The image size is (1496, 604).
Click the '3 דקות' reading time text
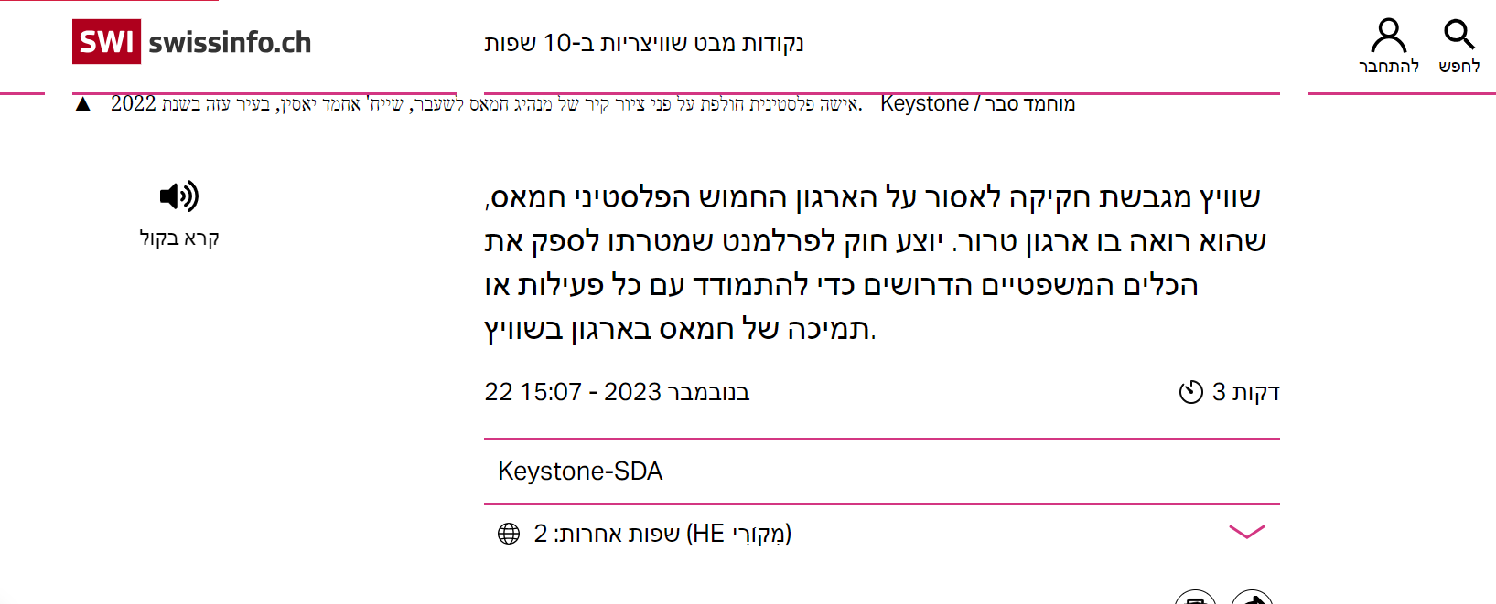[1245, 392]
